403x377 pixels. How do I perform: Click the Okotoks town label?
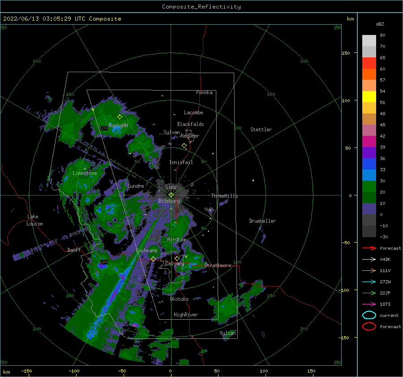[179, 299]
